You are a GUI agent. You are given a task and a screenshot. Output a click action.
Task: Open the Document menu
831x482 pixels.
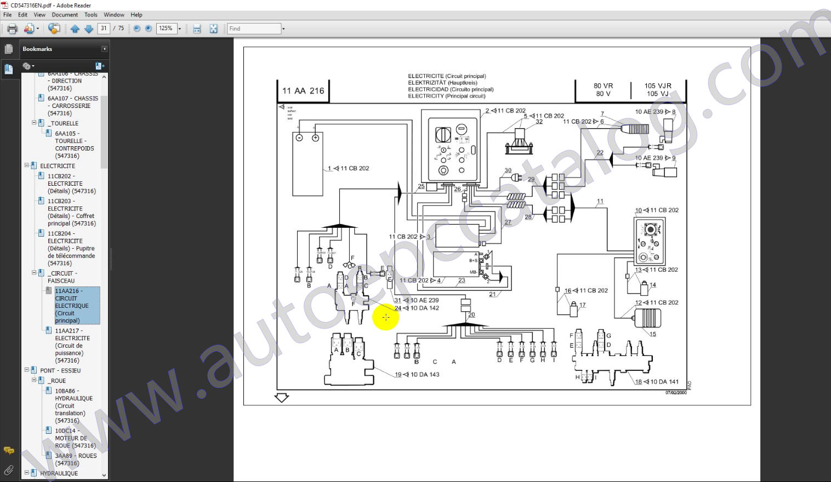(65, 15)
